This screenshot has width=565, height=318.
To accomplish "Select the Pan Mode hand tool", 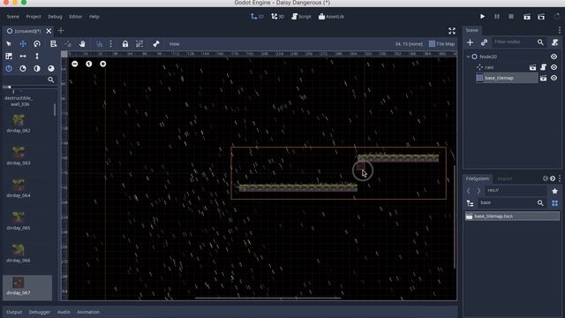I will (x=82, y=44).
